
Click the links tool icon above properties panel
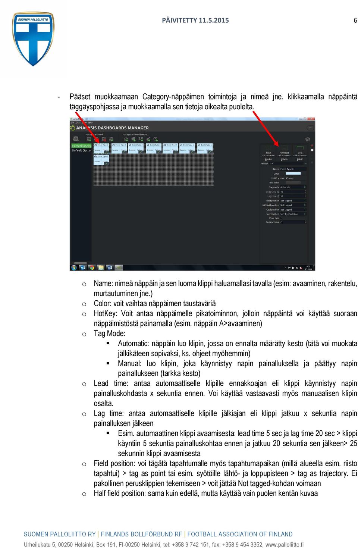308,139
